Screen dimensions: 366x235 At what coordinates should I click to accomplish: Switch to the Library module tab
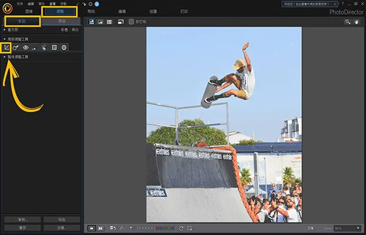click(29, 12)
